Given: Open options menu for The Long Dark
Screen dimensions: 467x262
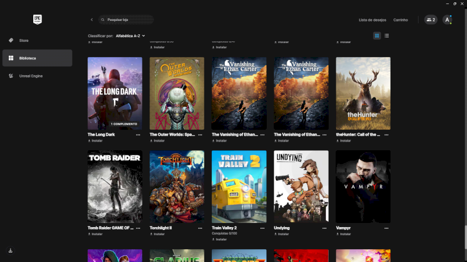Looking at the screenshot, I should (x=138, y=134).
